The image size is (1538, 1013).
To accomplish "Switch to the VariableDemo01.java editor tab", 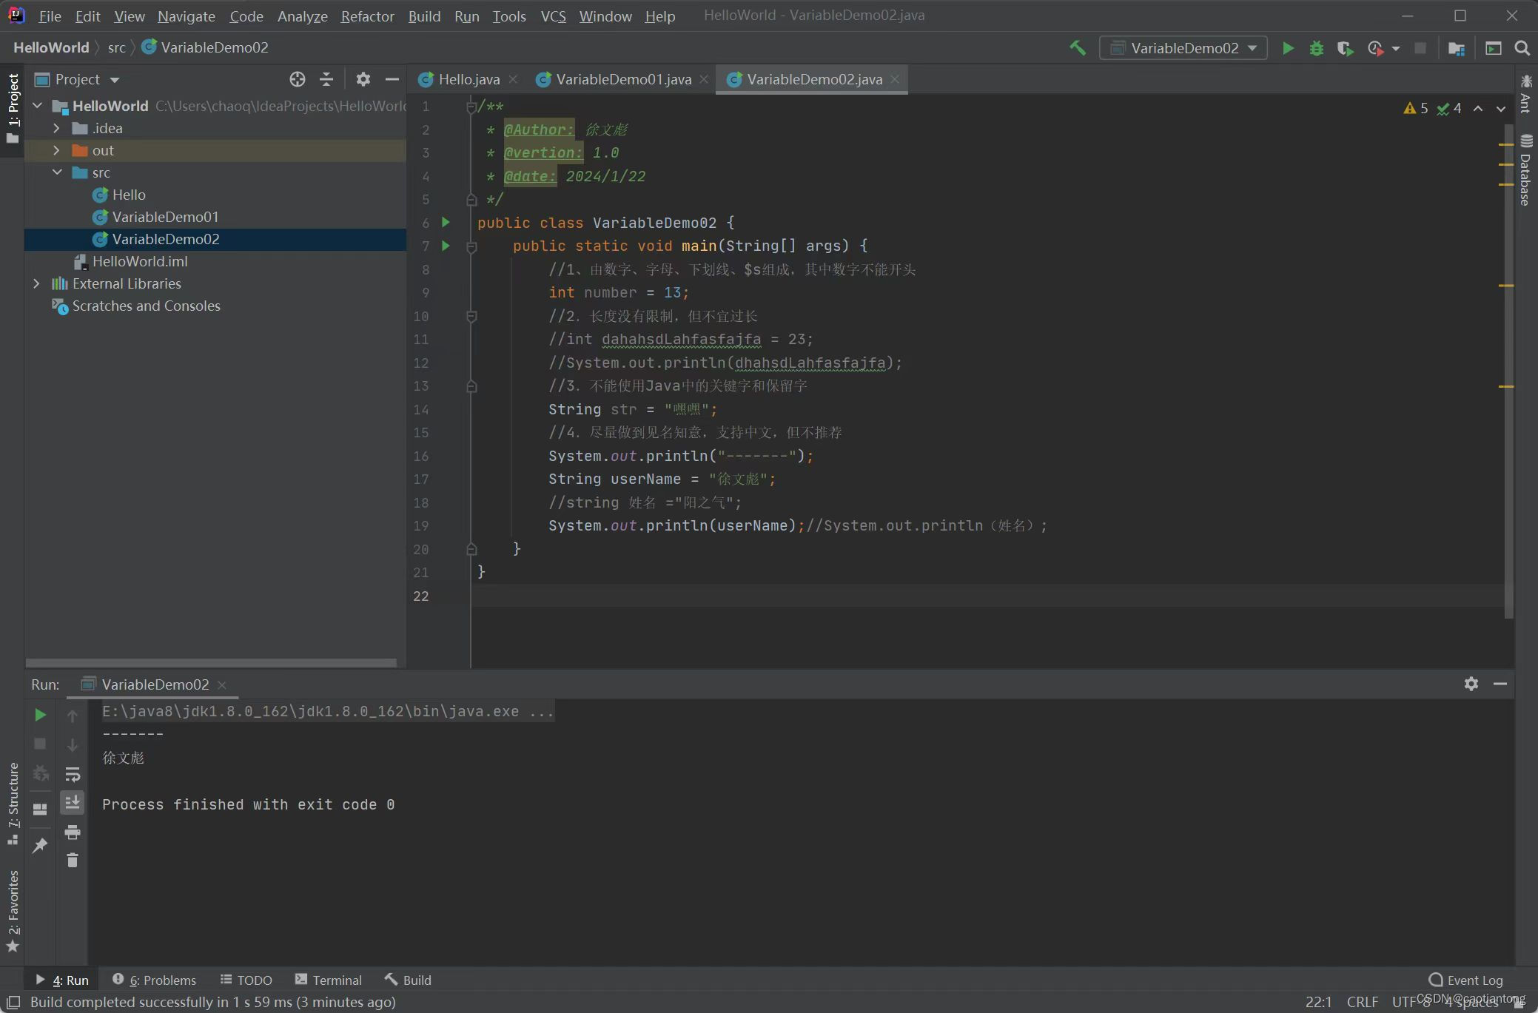I will pyautogui.click(x=623, y=79).
